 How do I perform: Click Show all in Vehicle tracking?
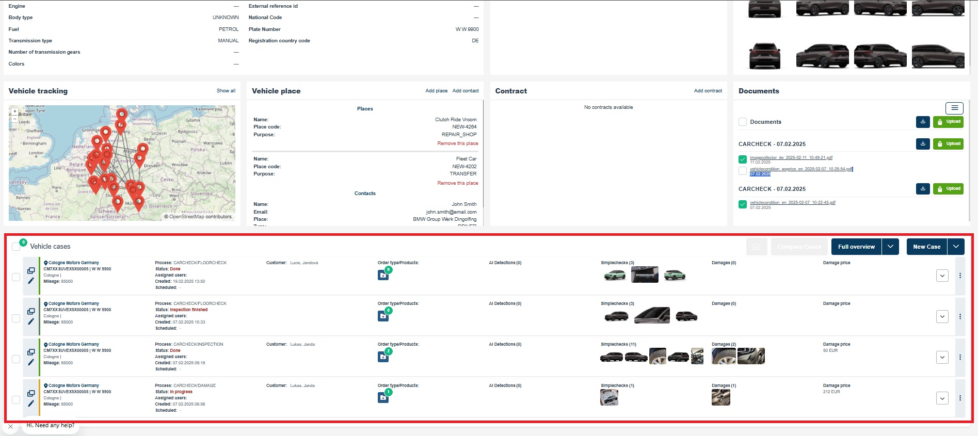click(x=226, y=91)
